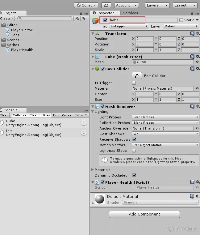Open Player Health script help icon
Image resolution: width=200 pixels, height=235 pixels.
pos(192,182)
